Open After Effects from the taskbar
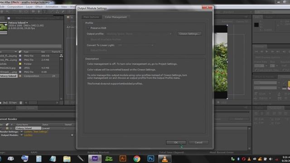This screenshot has height=163, width=290. pos(95,158)
